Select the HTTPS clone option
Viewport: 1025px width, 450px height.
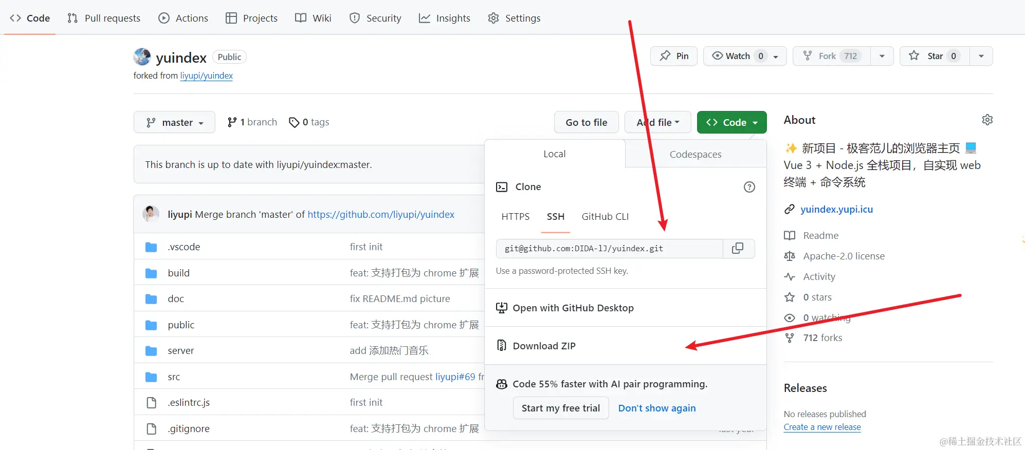pos(516,217)
